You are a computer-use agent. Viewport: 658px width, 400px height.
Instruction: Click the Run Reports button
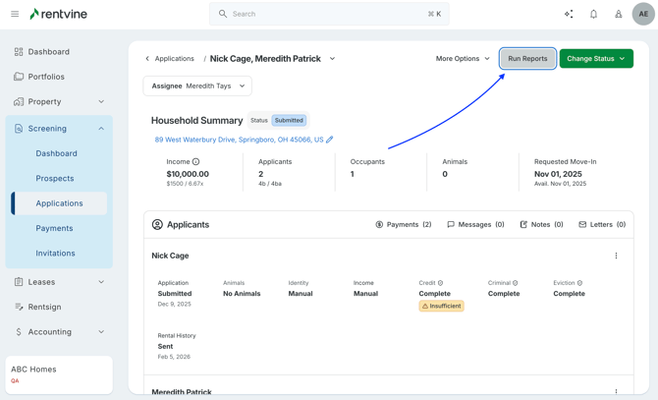coord(527,59)
